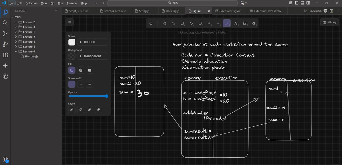Select the Ellipse tool
This screenshot has height=165, width=342.
(200, 24)
